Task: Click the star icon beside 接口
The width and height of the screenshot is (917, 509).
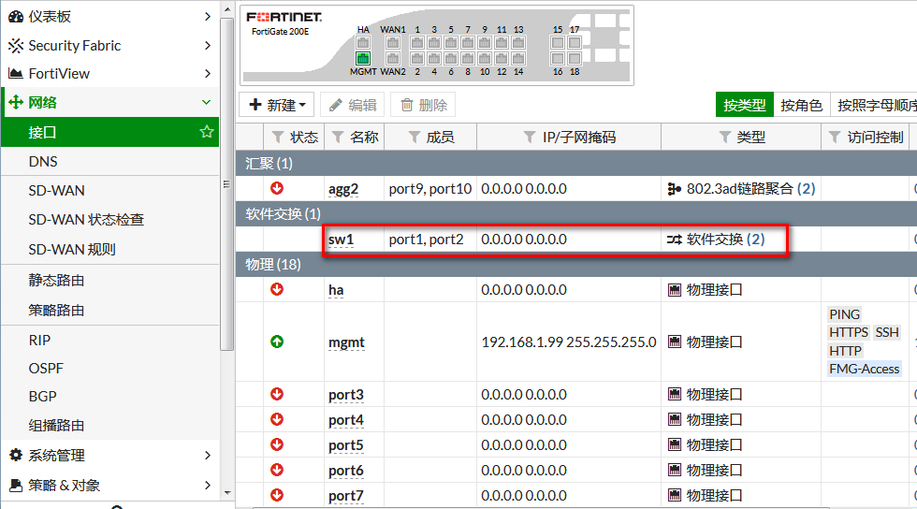Action: (207, 133)
